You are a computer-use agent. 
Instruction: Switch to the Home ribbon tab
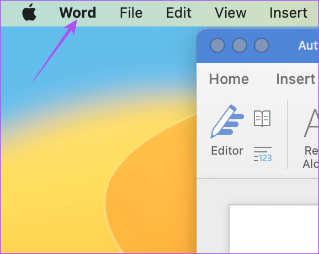click(x=229, y=79)
